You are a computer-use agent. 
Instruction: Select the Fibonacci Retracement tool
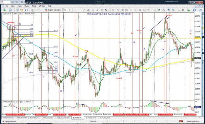93,10
